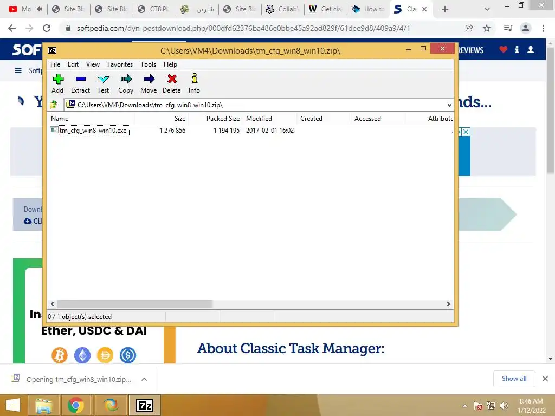555x416 pixels.
Task: Click horizontal scrollbar right arrow
Action: click(448, 304)
